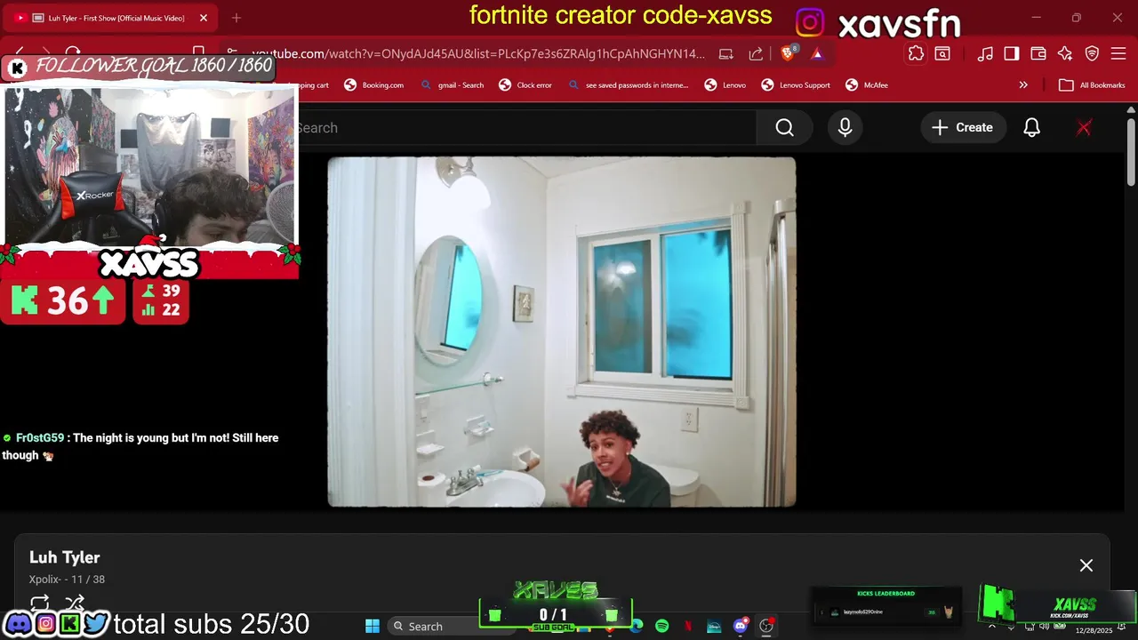Image resolution: width=1138 pixels, height=640 pixels.
Task: Open Netflix from the taskbar
Action: pyautogui.click(x=688, y=626)
